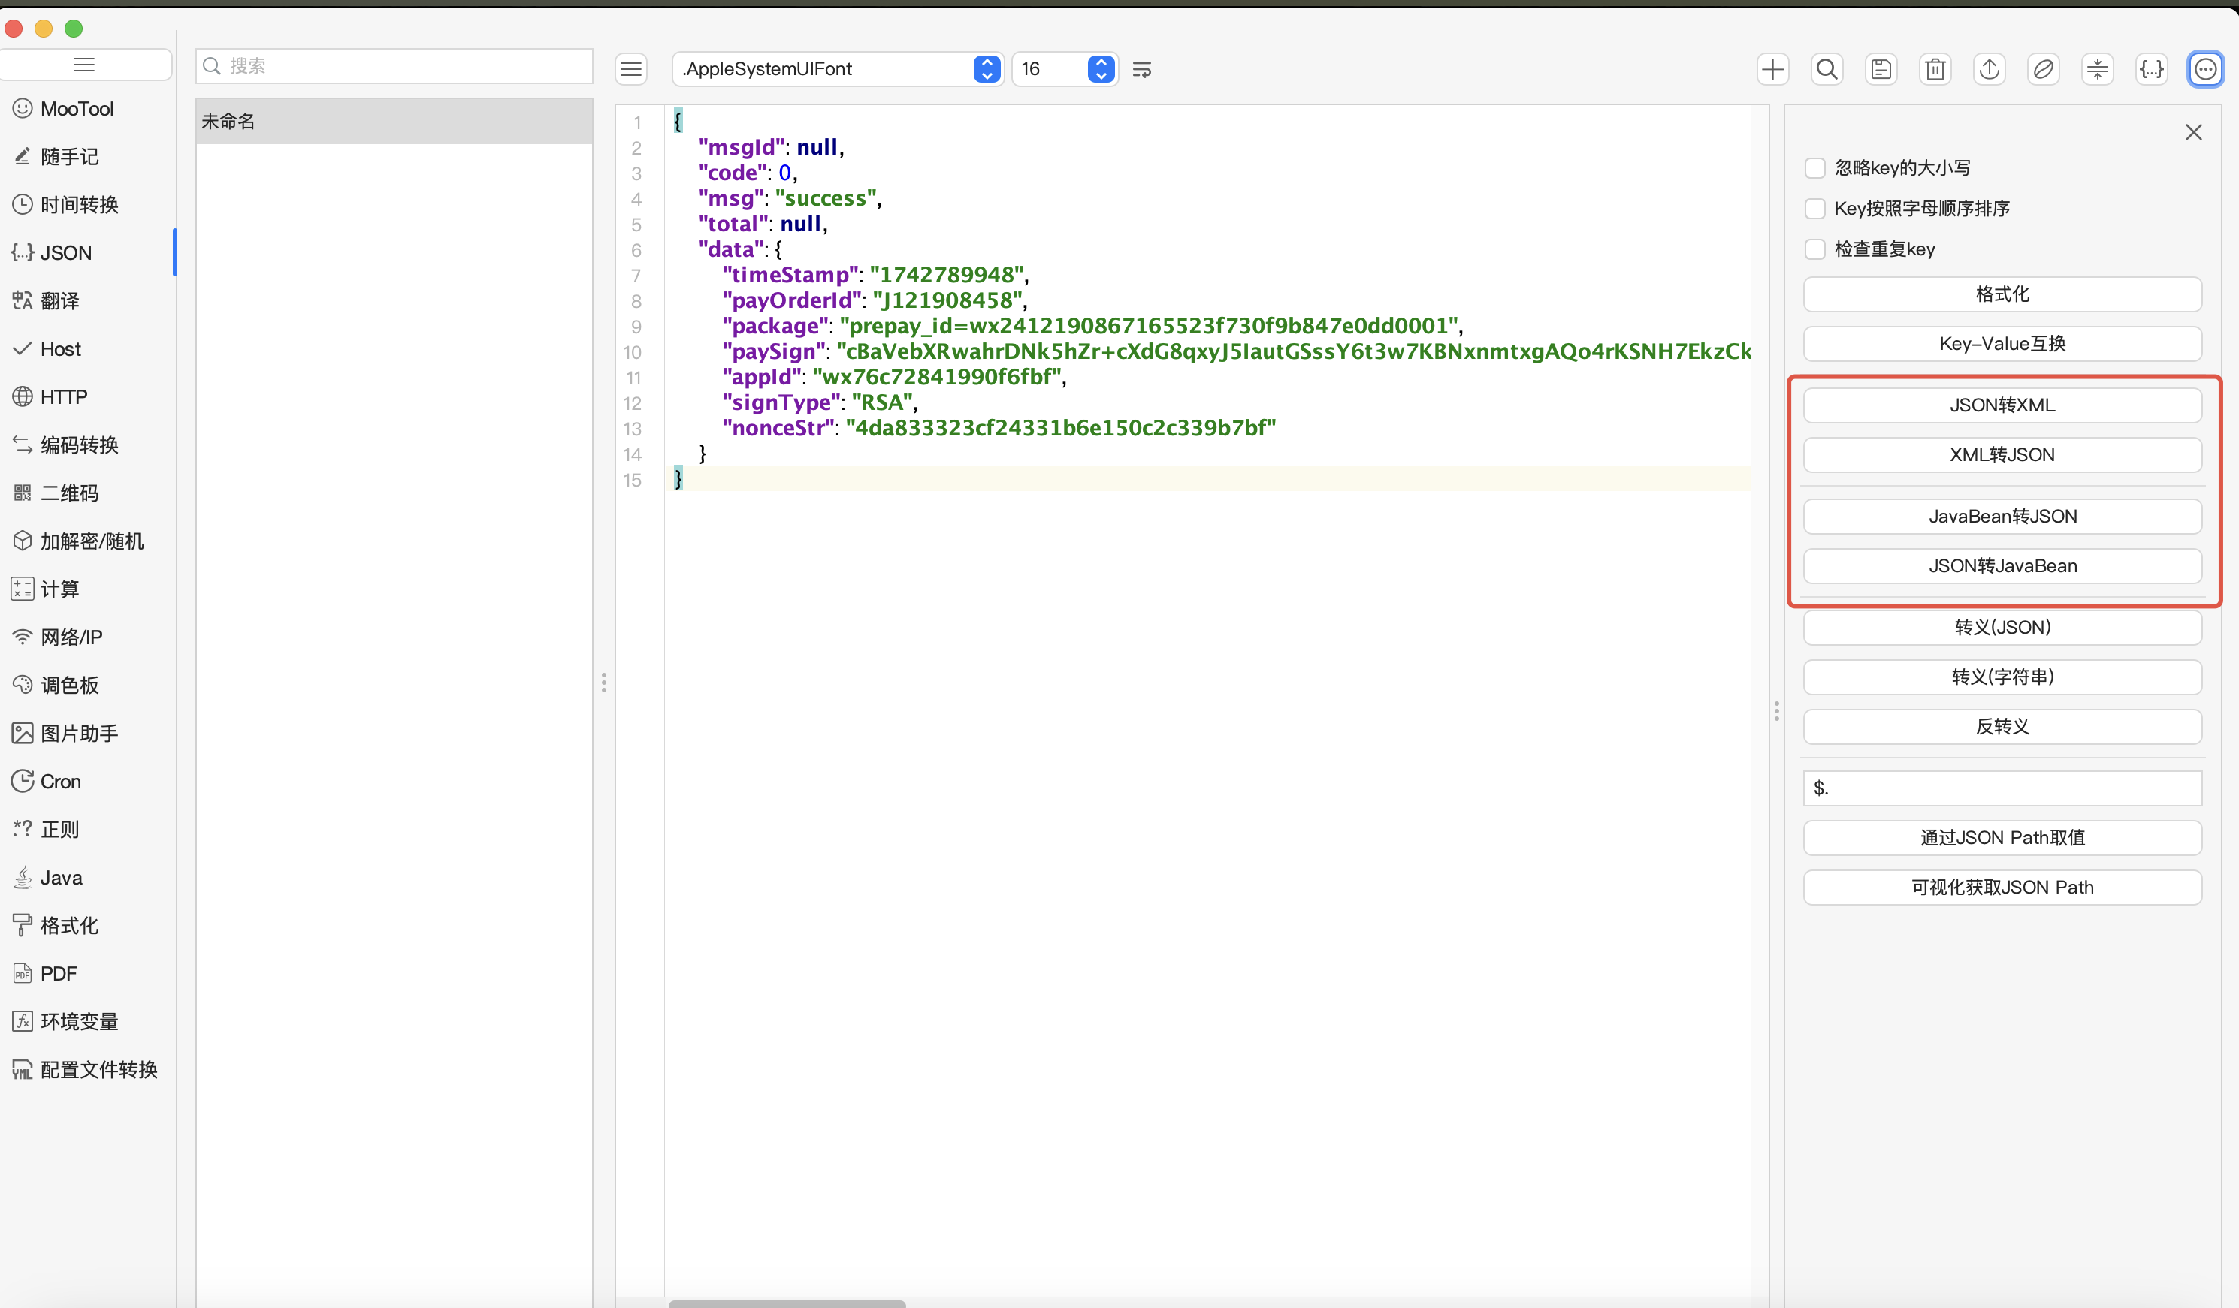
Task: Toggle the document list panel icon
Action: 631,69
